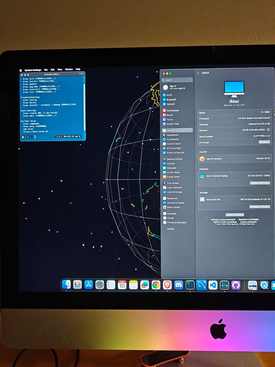The width and height of the screenshot is (275, 367).
Task: Open the Apple menu
Action: click(x=21, y=70)
